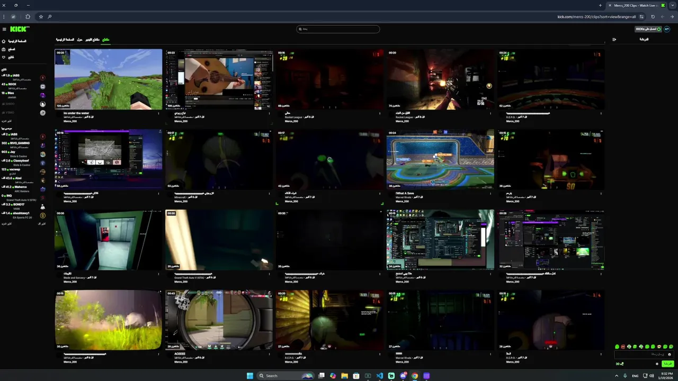Open iABS channel avatar under following
Image resolution: width=678 pixels, height=381 pixels.
[x=43, y=78]
